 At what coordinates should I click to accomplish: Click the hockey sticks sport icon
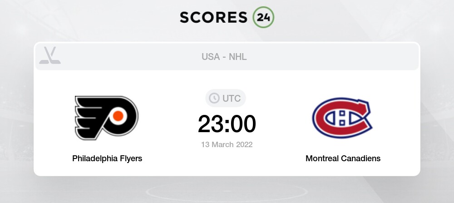click(49, 56)
